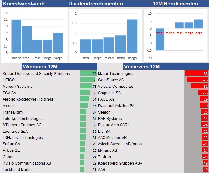Image resolution: width=209 pixels, height=173 pixels.
Task: Click the red bar valued -83
Action: click(196, 73)
